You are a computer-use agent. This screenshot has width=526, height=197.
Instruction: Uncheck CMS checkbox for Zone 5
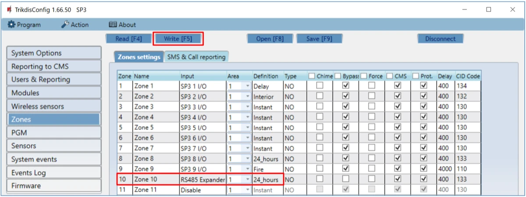click(398, 127)
